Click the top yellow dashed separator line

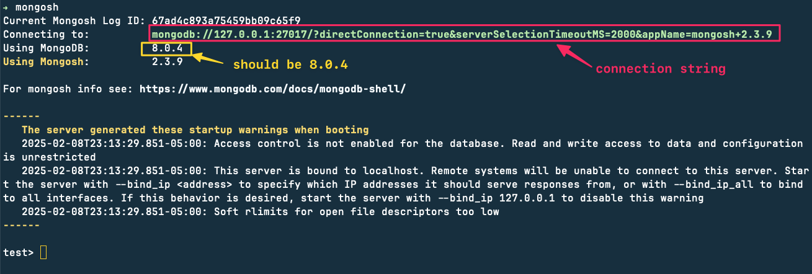tap(22, 116)
